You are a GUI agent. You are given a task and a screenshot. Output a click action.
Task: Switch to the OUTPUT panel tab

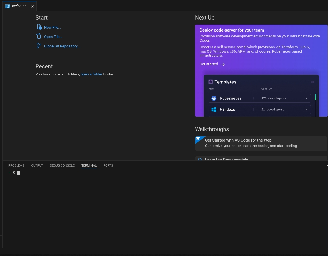(37, 165)
